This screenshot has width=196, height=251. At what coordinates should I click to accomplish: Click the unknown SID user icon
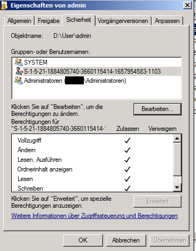click(19, 71)
